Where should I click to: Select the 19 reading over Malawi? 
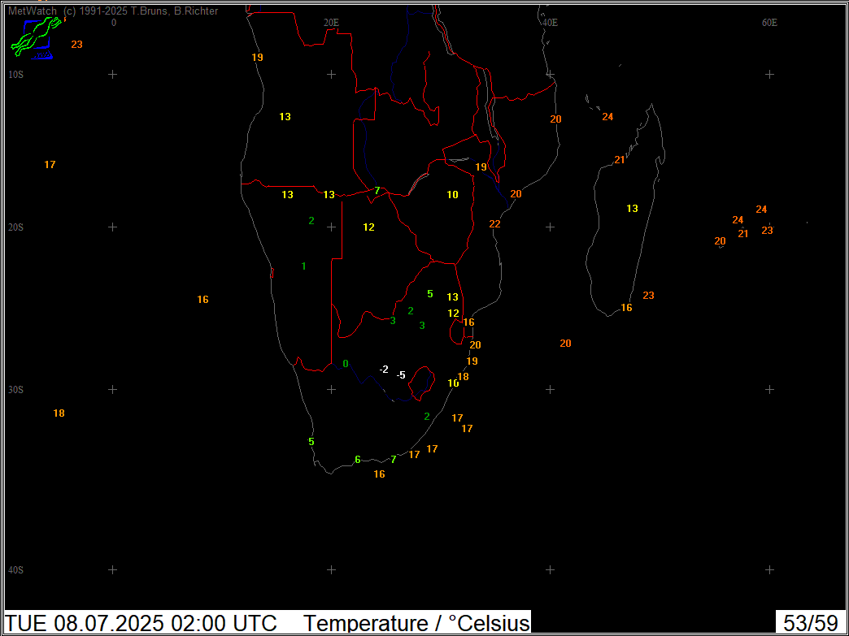[481, 167]
